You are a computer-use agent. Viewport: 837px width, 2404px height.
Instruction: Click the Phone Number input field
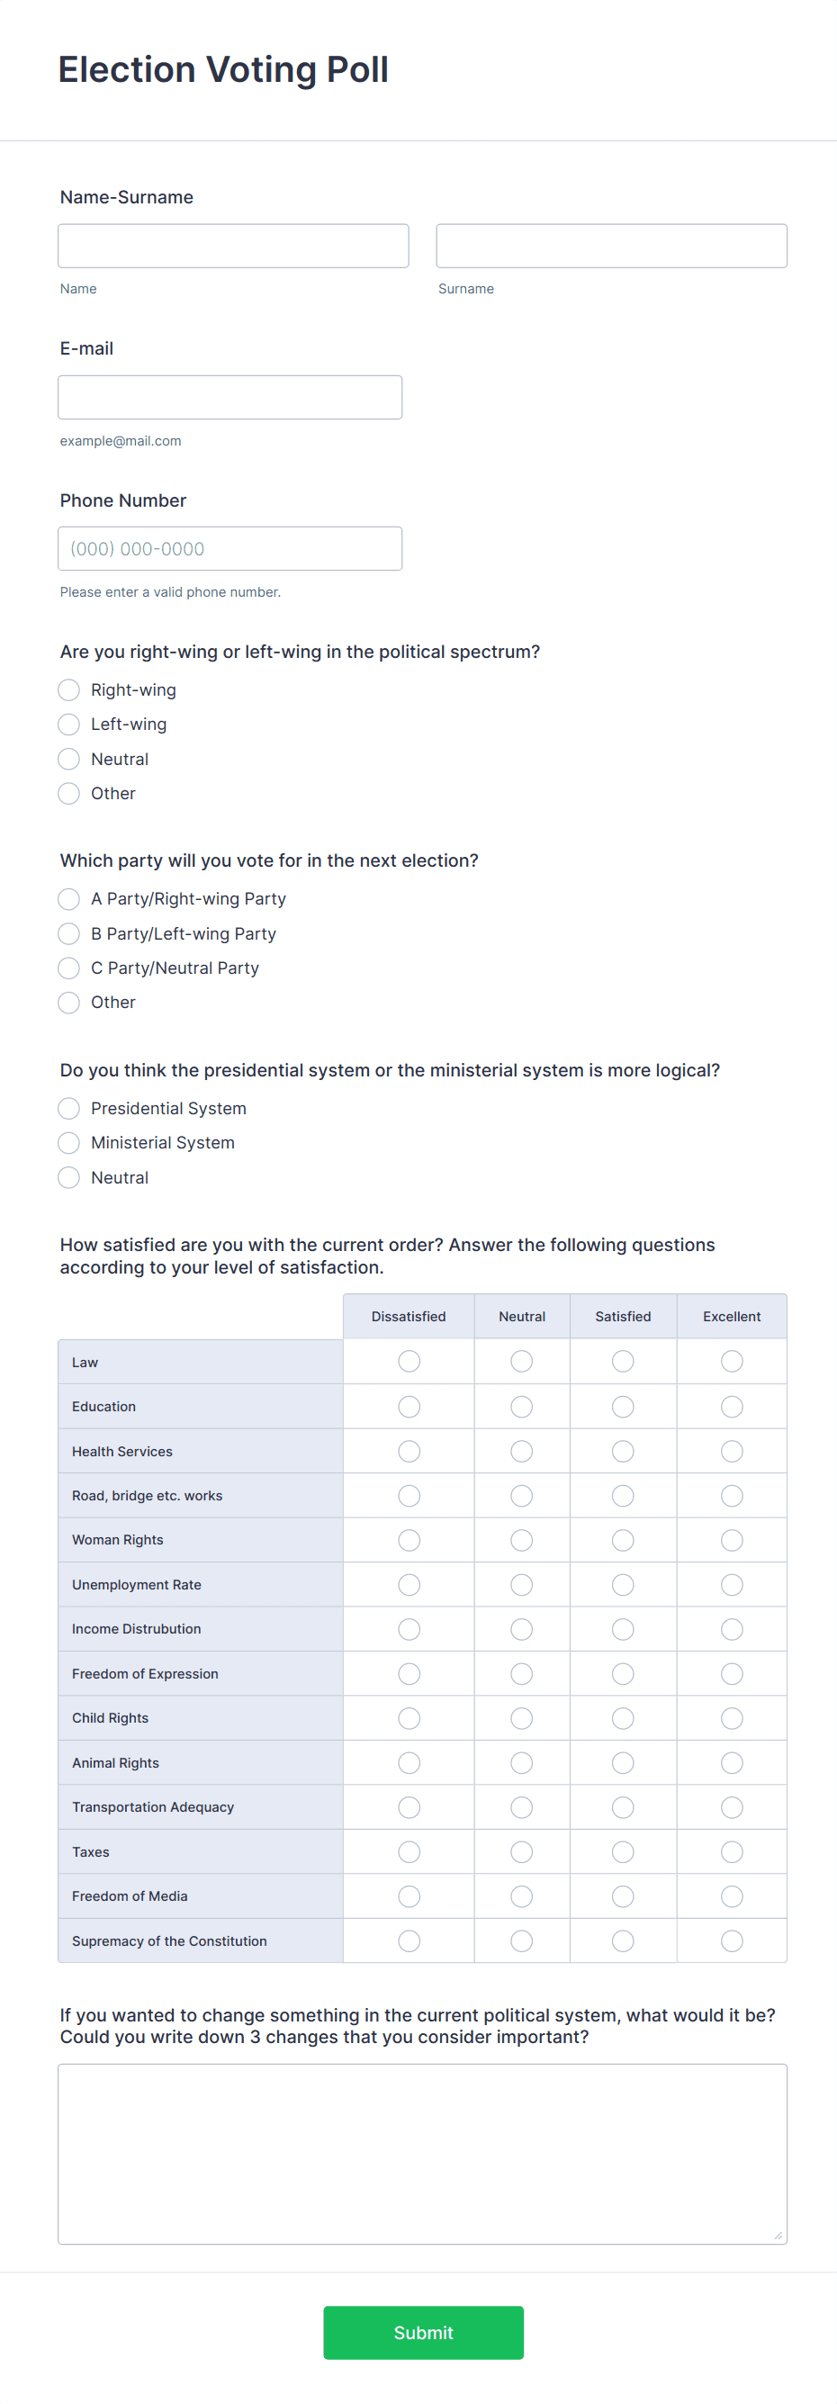229,549
